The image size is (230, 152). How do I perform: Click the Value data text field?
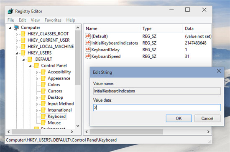(157, 107)
